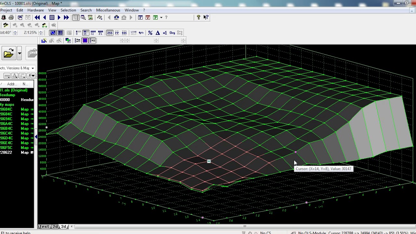
Task: Select the map row 228622
Action: [17, 152]
